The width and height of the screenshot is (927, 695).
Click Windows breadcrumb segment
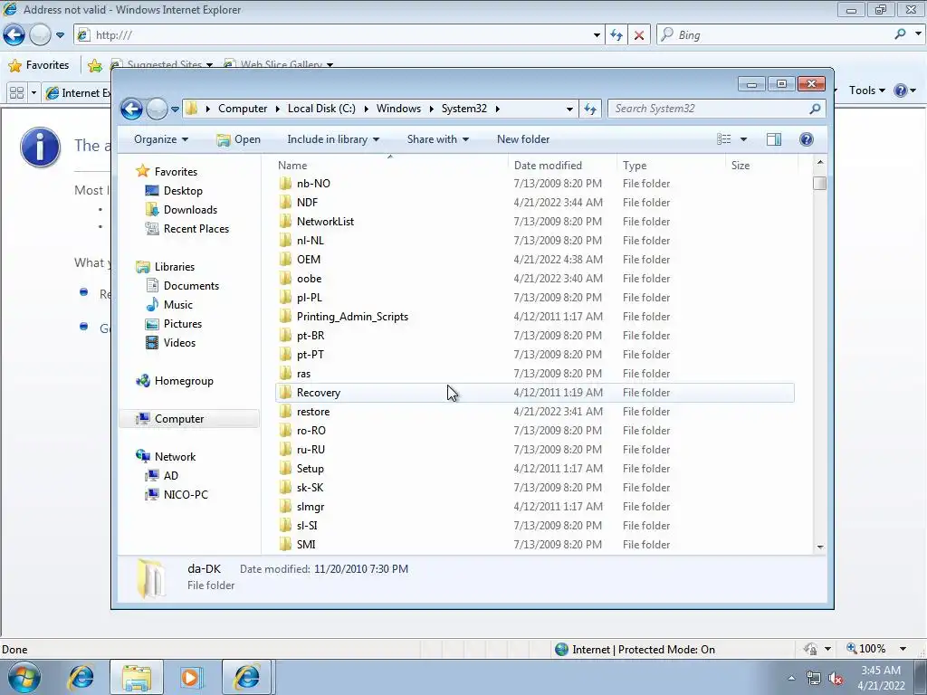pos(398,109)
